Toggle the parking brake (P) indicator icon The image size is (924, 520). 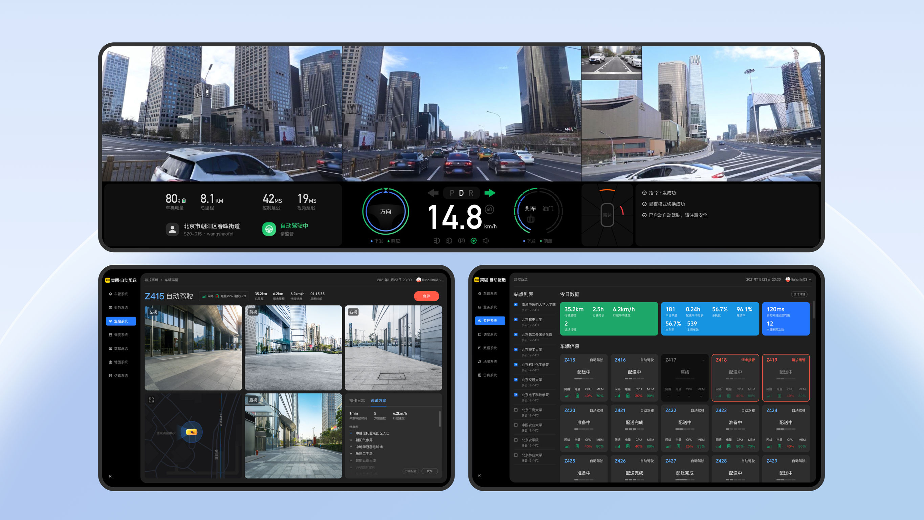pos(461,241)
